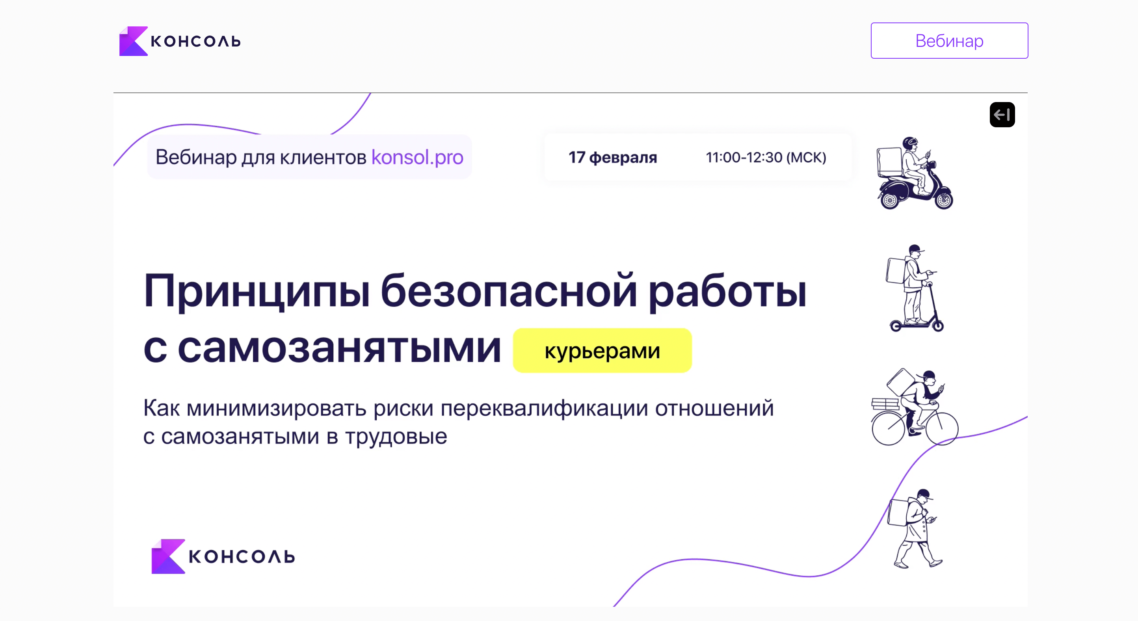Screen dimensions: 1138x621
Task: Click the Вебинар для клиентов label
Action: (260, 157)
